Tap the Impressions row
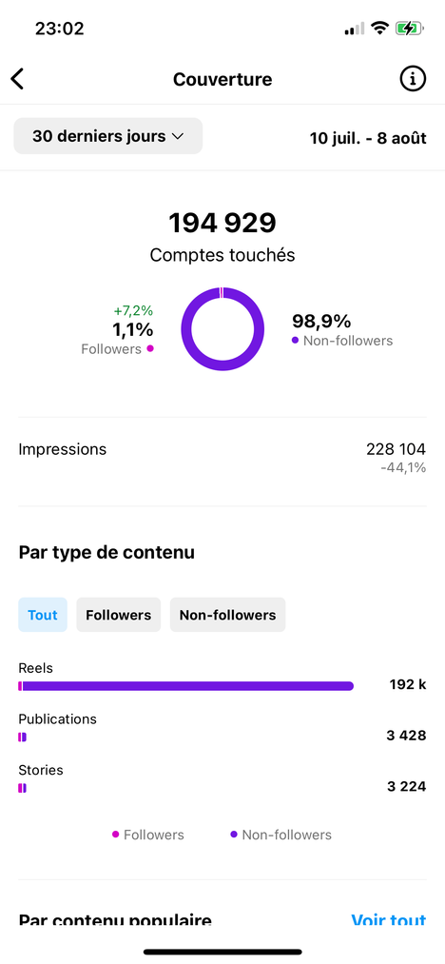Viewport: 445px width, 964px height. pos(222,458)
